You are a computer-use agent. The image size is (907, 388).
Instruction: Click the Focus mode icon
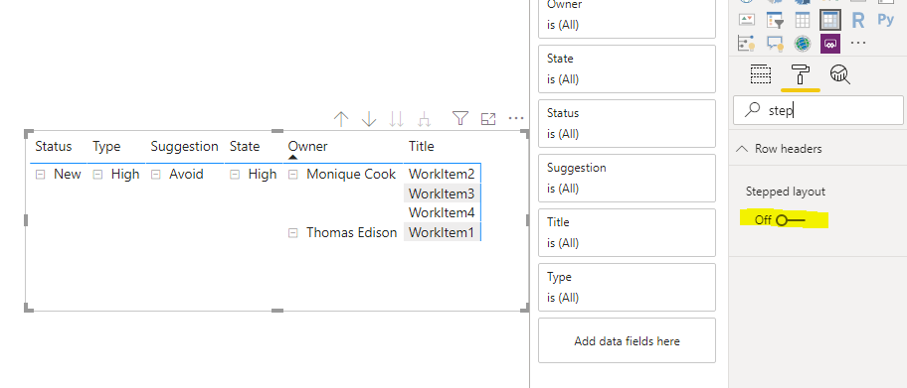[x=488, y=119]
